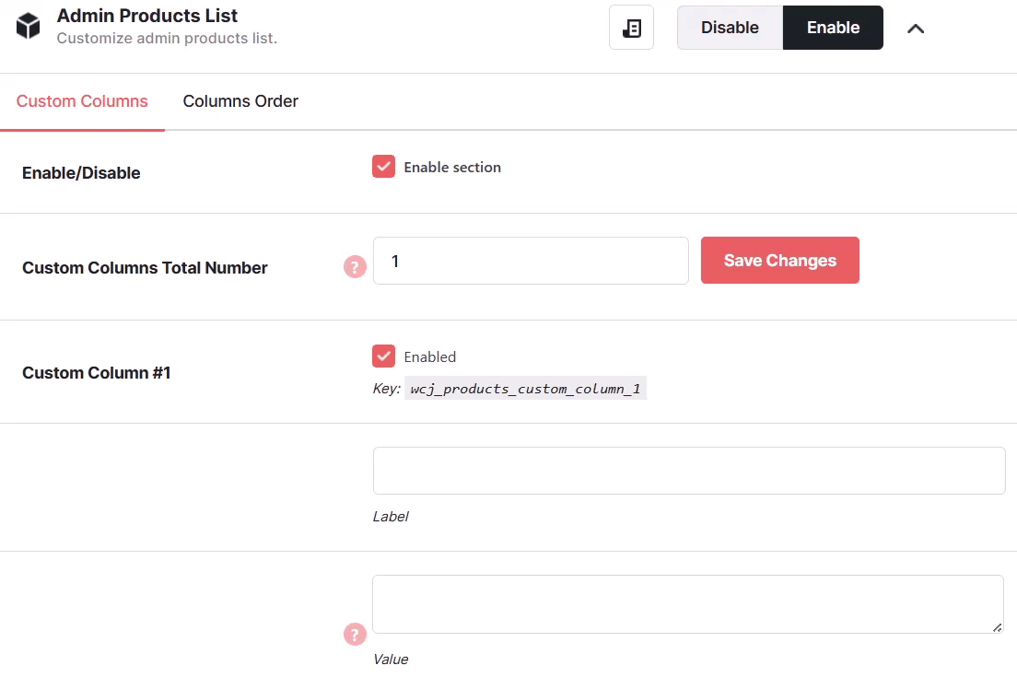1017x689 pixels.
Task: Collapse the Admin Products List panel chevron
Action: pos(915,29)
